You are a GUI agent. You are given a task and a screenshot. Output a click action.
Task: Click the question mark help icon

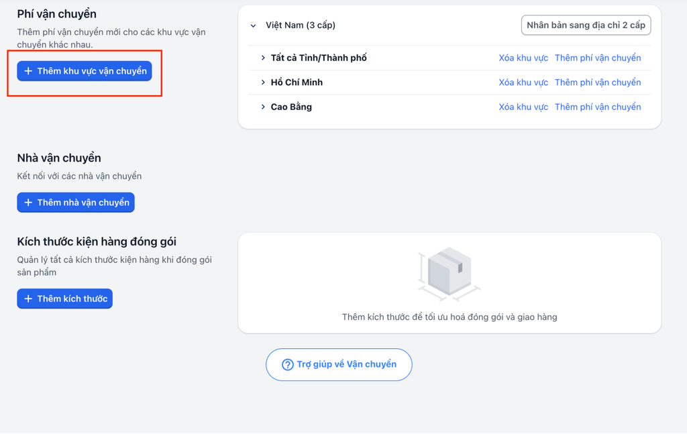[288, 365]
